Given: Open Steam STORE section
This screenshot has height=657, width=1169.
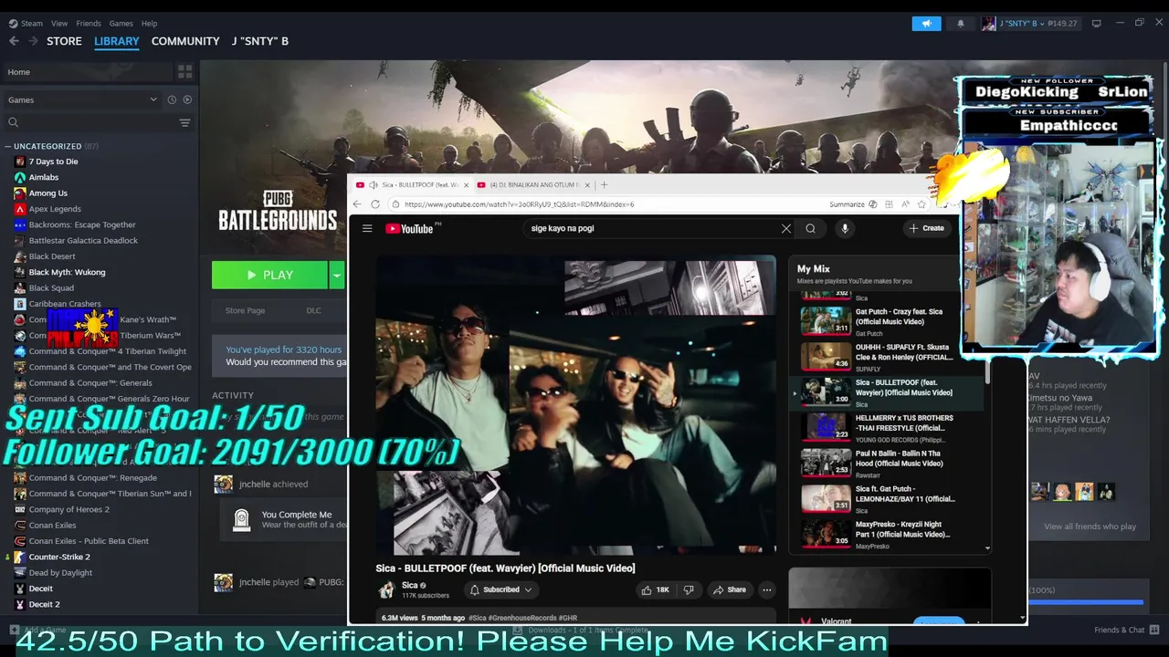Looking at the screenshot, I should tap(64, 41).
